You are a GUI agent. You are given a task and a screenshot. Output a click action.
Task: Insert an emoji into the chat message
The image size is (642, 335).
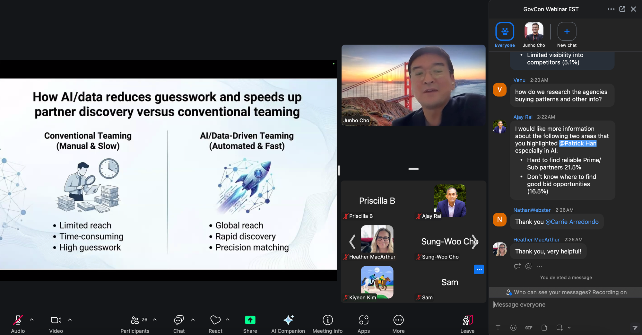pos(513,328)
